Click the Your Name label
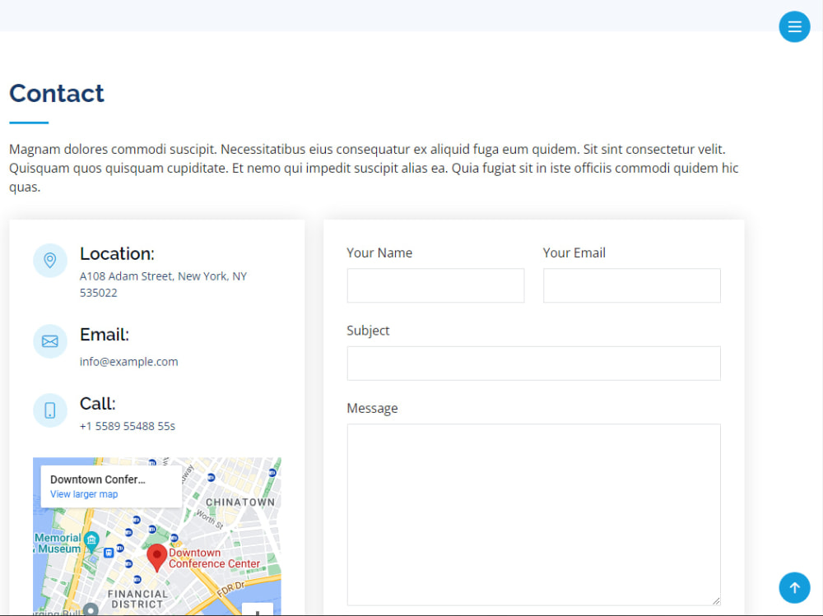823x616 pixels. pyautogui.click(x=379, y=253)
